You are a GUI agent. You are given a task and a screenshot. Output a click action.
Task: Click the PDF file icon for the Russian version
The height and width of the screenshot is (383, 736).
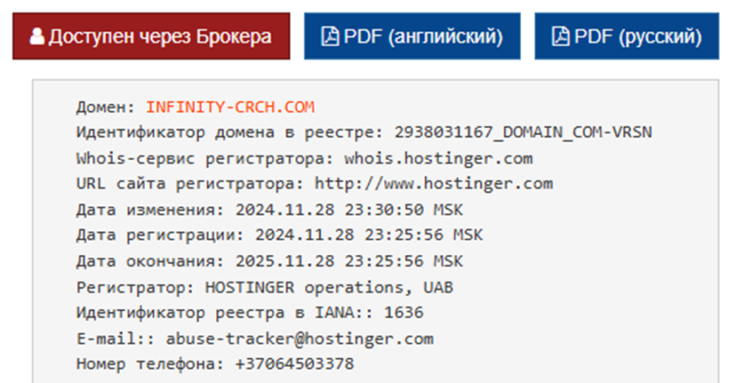click(559, 36)
